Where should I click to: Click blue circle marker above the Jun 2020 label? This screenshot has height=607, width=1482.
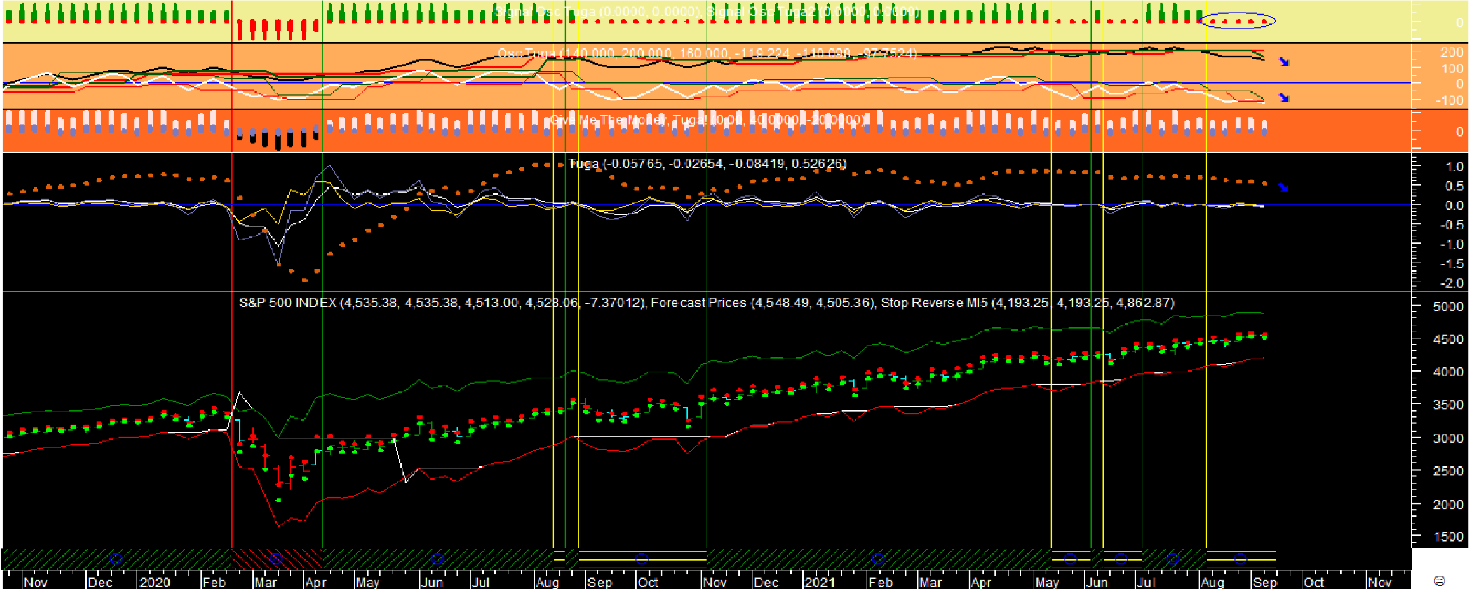(x=437, y=560)
